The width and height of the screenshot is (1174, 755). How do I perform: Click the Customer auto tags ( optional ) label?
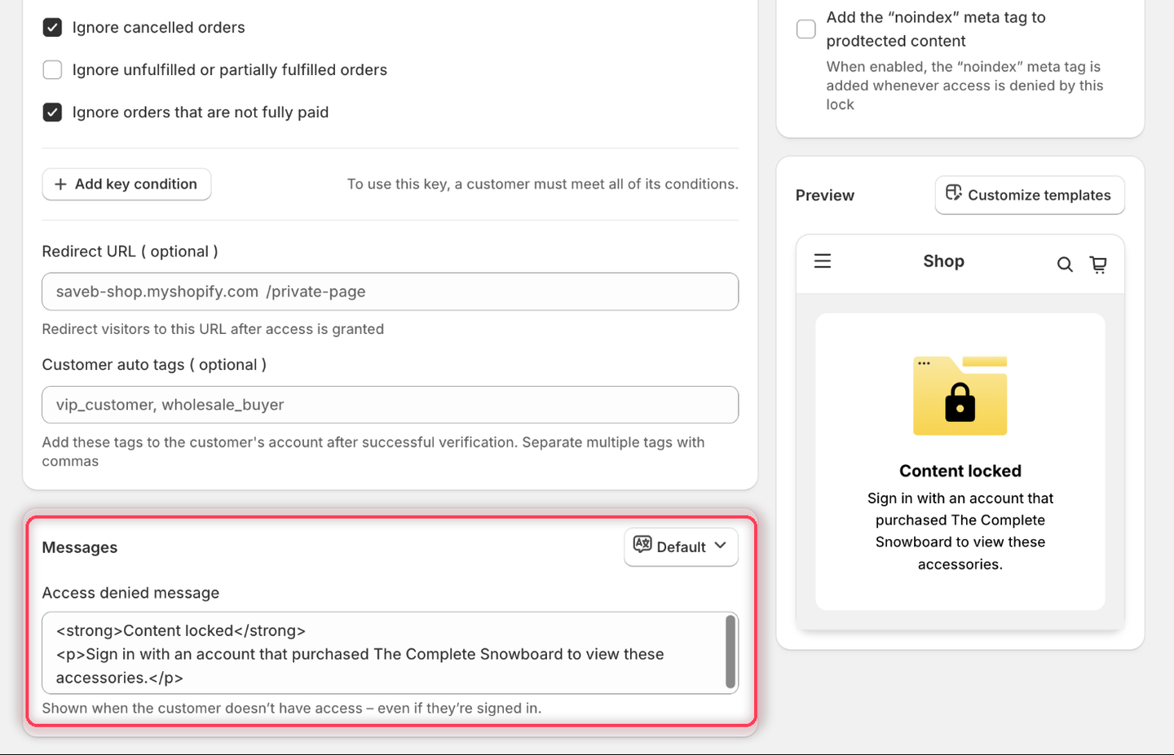click(x=155, y=365)
